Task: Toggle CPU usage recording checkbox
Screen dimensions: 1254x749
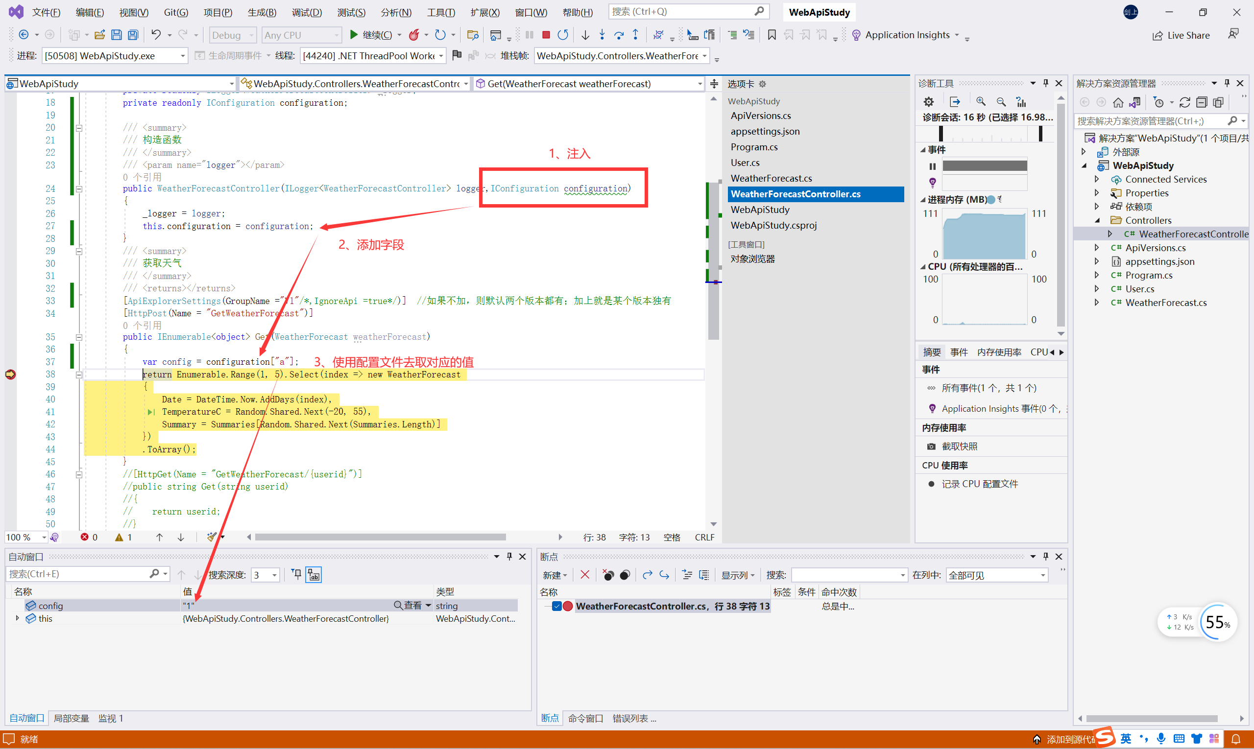Action: 934,484
